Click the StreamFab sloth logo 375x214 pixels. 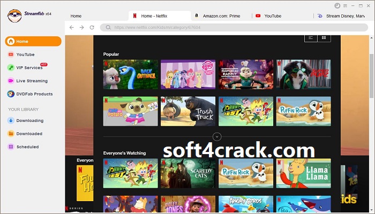point(14,16)
